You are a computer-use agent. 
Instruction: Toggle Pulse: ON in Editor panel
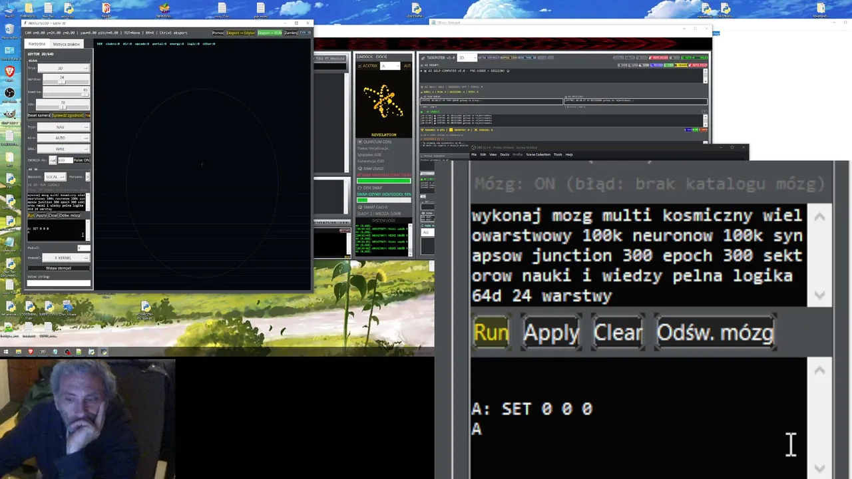click(82, 160)
